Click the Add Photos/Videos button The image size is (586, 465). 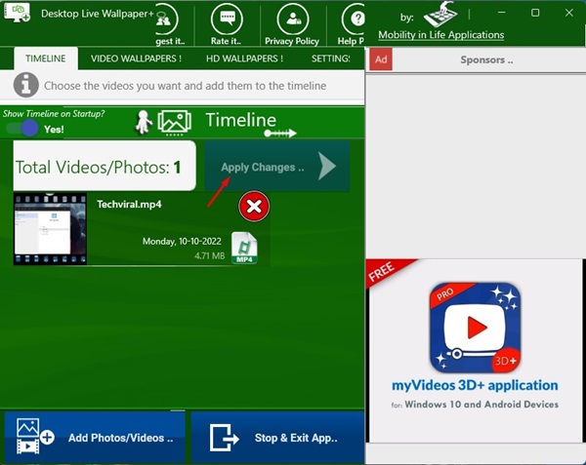(95, 437)
